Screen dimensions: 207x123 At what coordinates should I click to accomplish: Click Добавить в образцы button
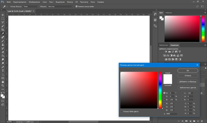coord(188,81)
